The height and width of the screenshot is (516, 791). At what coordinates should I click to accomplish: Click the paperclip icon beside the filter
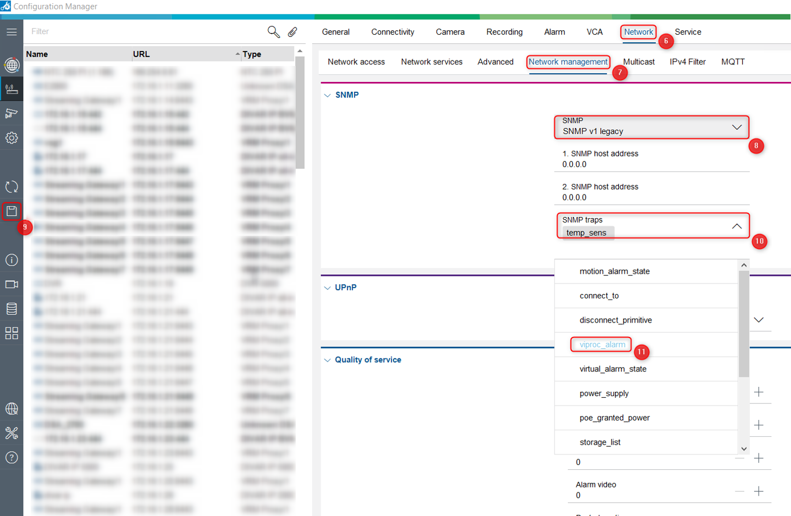[292, 32]
